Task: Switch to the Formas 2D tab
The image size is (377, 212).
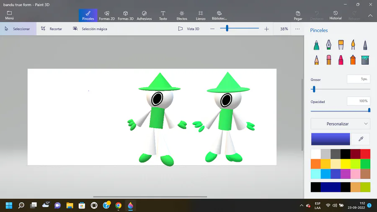Action: (107, 16)
